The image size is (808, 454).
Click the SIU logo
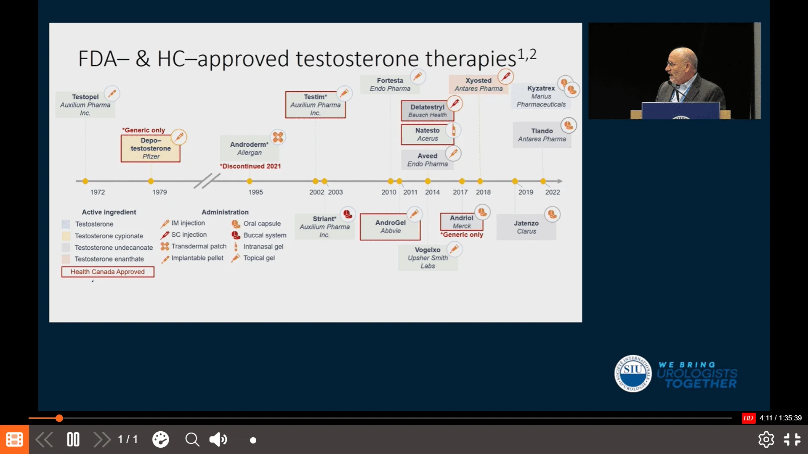coord(633,373)
